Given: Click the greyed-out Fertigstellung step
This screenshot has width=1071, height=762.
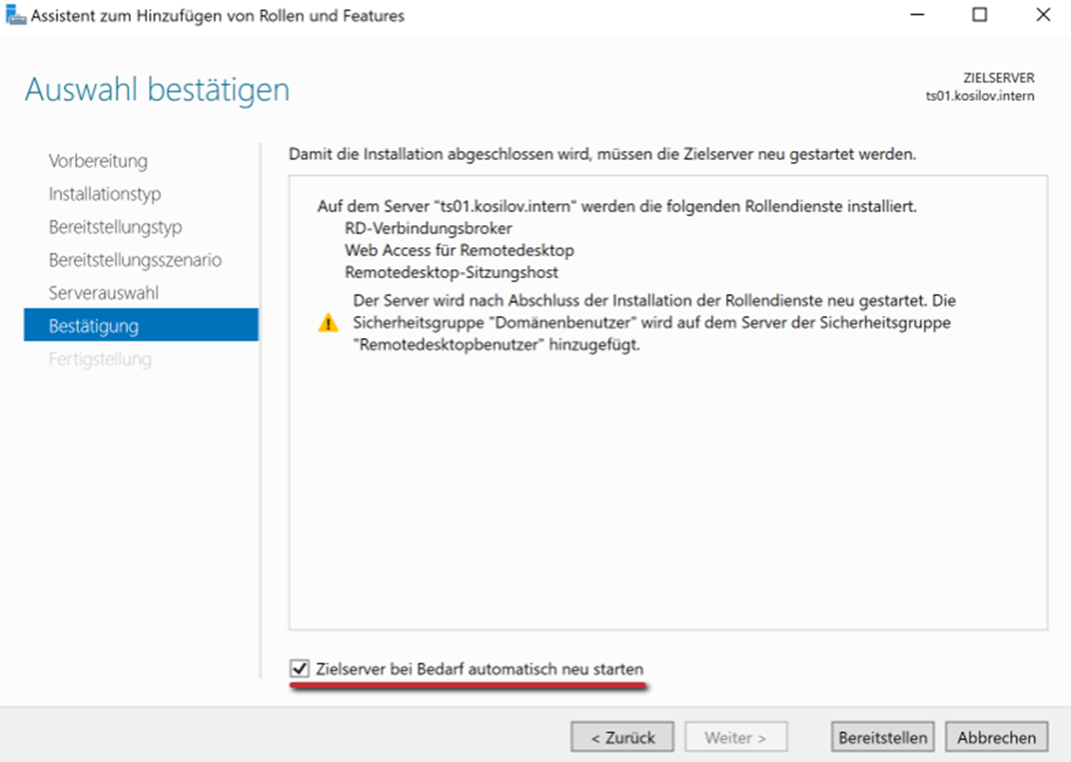Looking at the screenshot, I should click(x=100, y=359).
